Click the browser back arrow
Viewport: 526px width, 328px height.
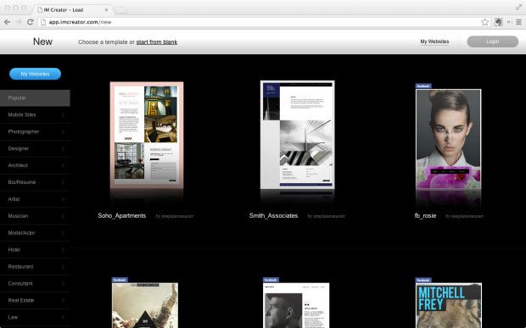(x=7, y=22)
